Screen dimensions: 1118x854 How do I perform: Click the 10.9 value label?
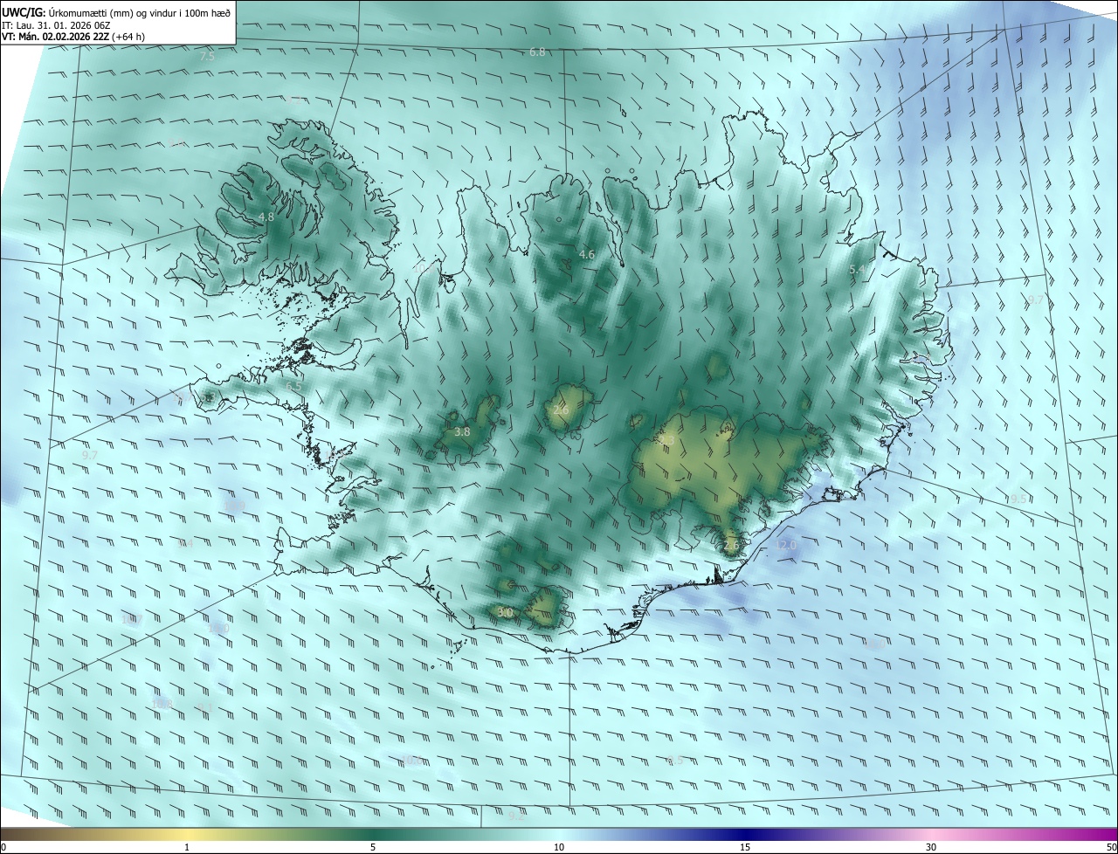pyautogui.click(x=236, y=506)
